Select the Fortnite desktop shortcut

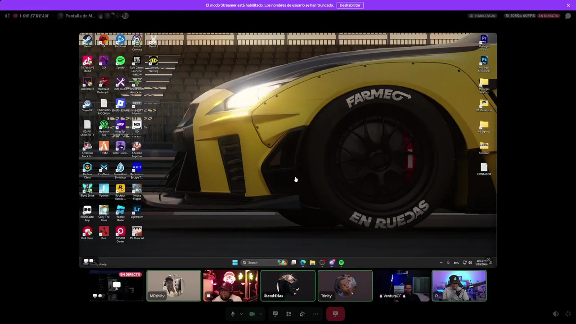[x=104, y=190]
